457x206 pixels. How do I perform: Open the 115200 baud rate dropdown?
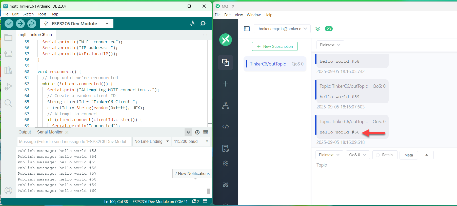tap(191, 142)
